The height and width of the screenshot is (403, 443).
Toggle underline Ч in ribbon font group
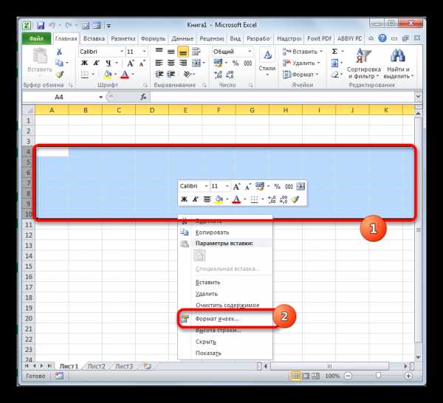(109, 63)
